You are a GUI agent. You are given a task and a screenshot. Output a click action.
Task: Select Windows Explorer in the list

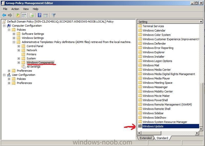[x=154, y=52]
